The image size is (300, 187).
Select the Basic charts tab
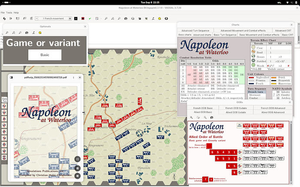(185, 35)
